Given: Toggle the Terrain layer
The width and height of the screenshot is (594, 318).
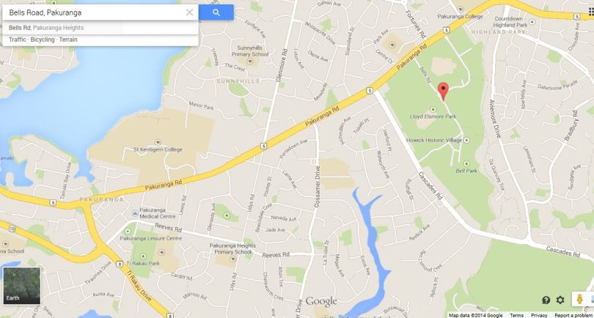Looking at the screenshot, I should [x=68, y=40].
